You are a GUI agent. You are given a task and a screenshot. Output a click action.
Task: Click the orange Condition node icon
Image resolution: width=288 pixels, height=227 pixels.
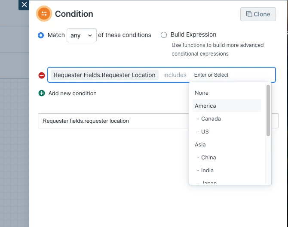(44, 14)
